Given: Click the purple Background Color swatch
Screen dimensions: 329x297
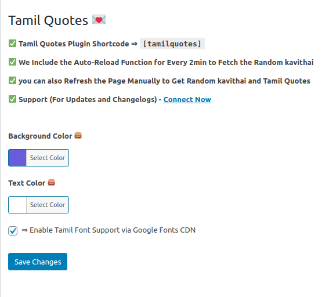Looking at the screenshot, I should tap(17, 158).
